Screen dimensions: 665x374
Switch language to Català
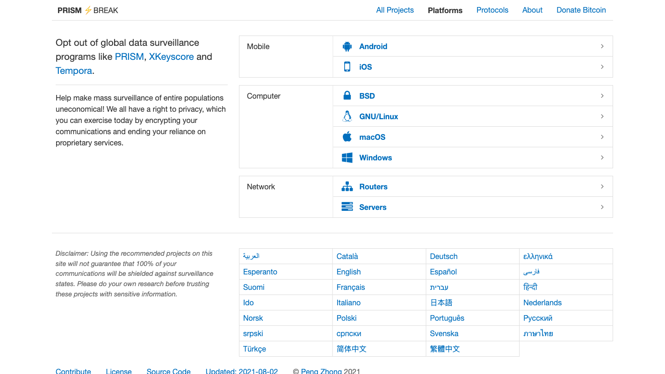pos(347,256)
